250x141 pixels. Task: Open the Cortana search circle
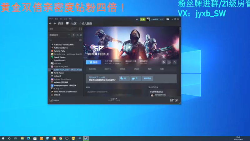point(9,138)
